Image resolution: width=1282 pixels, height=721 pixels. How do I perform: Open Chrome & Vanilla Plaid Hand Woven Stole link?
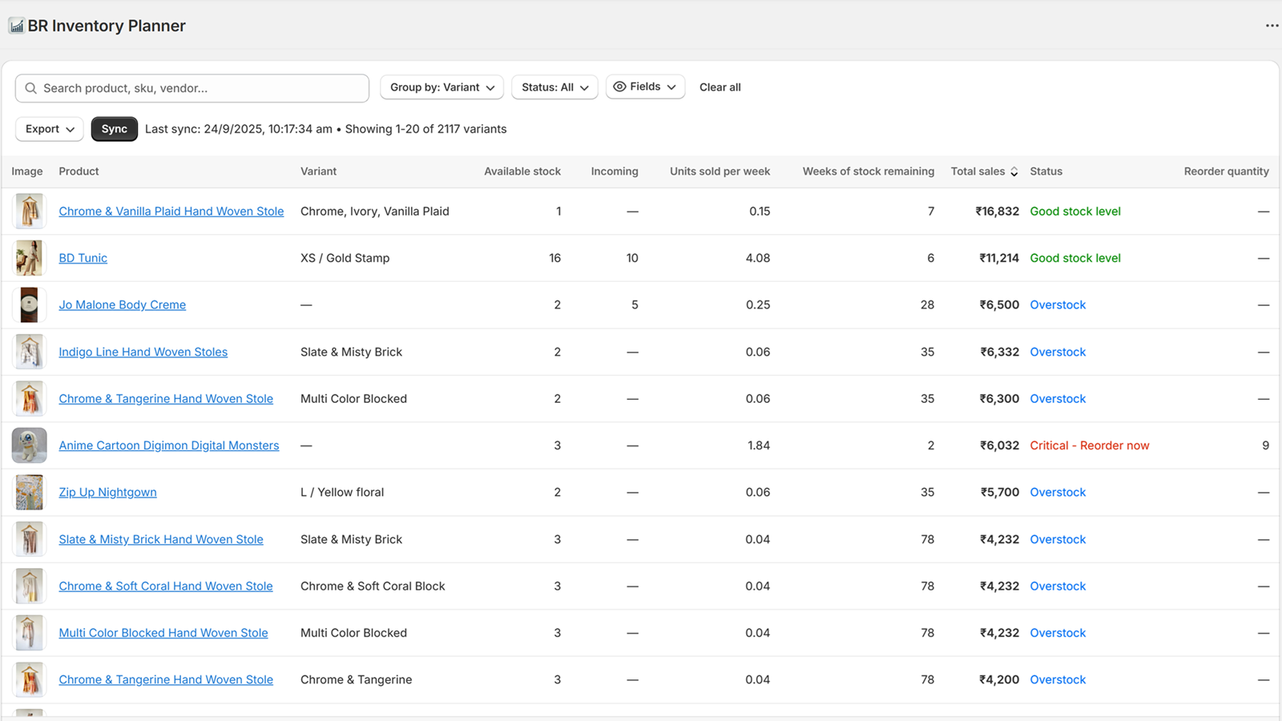(x=171, y=211)
